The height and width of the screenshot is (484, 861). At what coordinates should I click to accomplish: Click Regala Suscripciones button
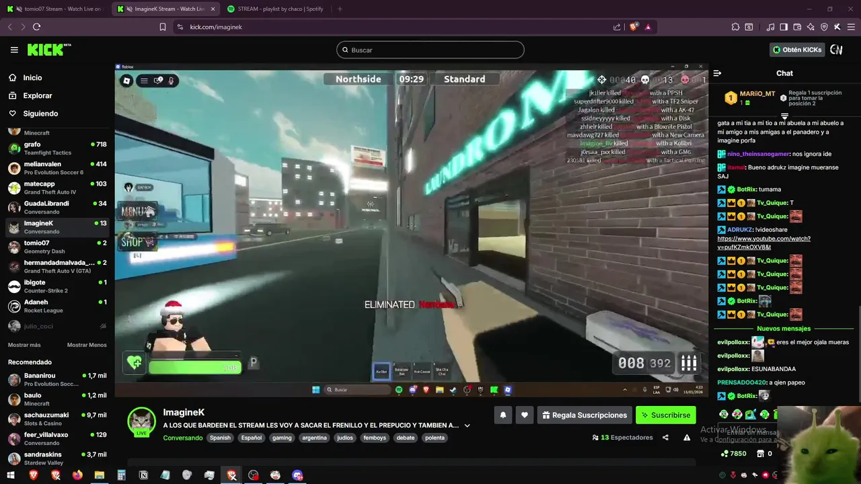tap(585, 415)
